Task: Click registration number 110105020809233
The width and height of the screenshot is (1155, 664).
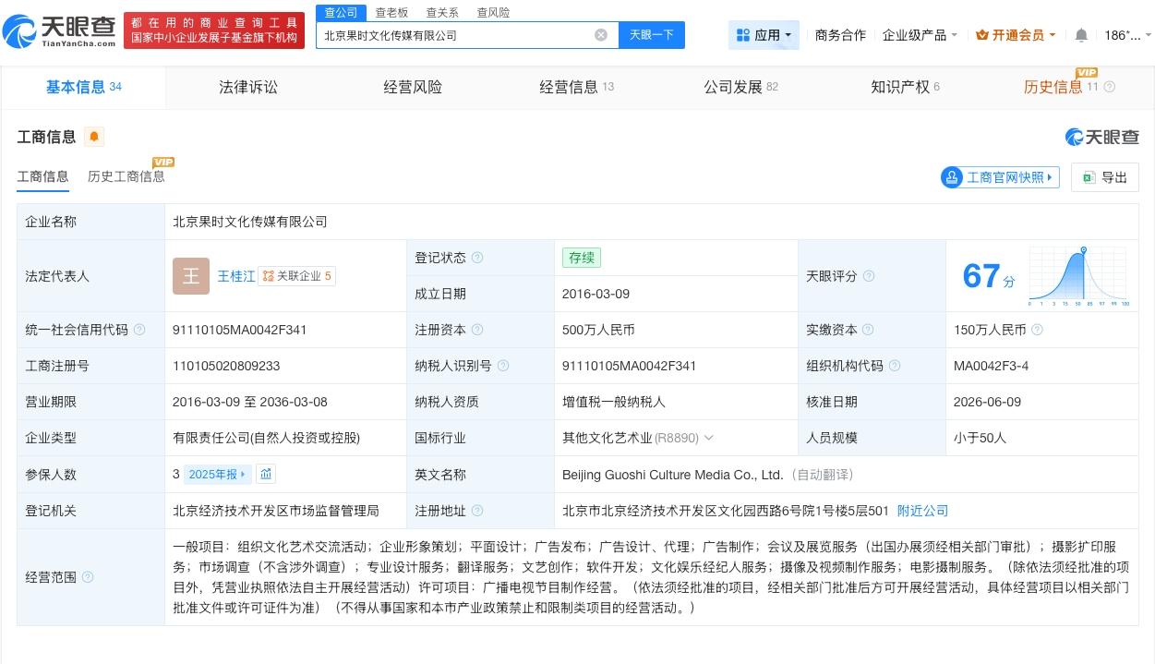Action: [x=226, y=366]
